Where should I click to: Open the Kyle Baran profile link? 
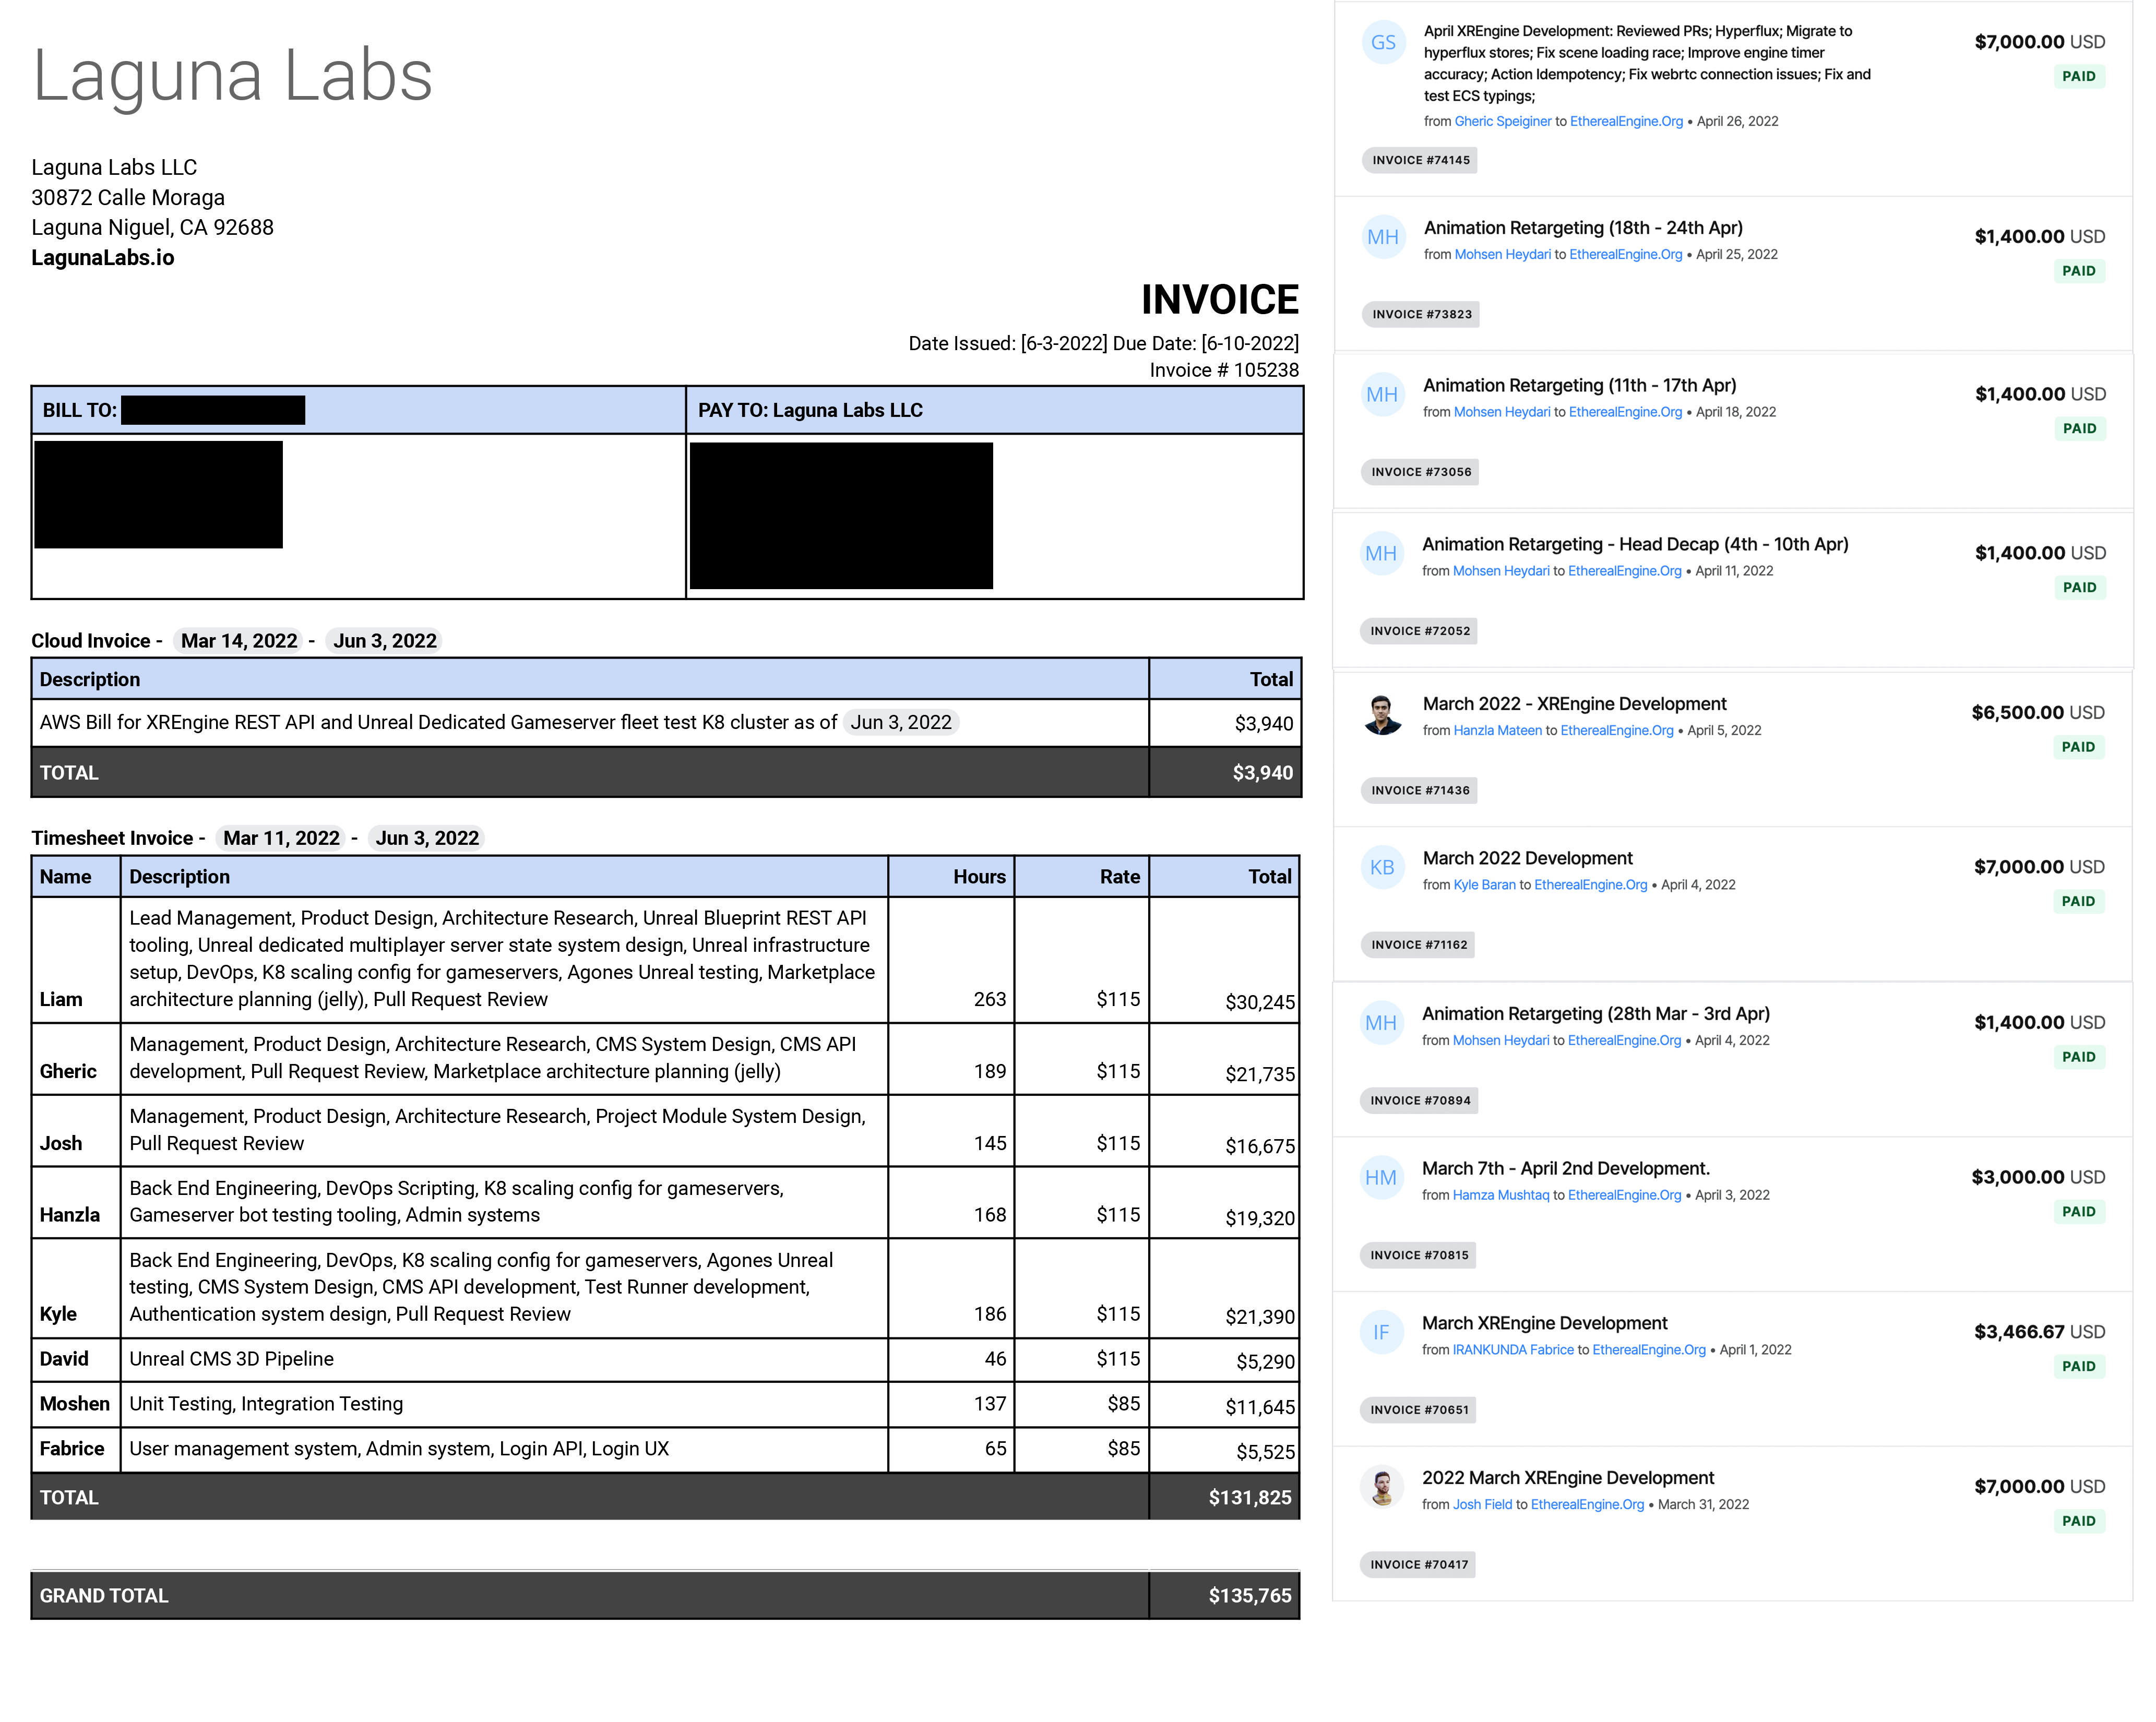[x=1485, y=885]
